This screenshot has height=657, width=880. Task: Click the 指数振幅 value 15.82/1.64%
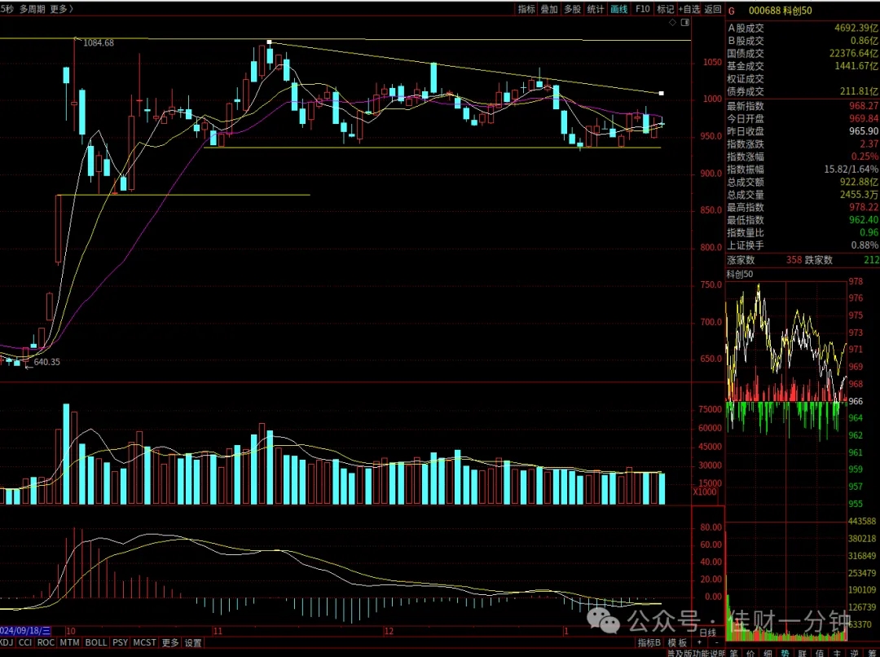[851, 169]
